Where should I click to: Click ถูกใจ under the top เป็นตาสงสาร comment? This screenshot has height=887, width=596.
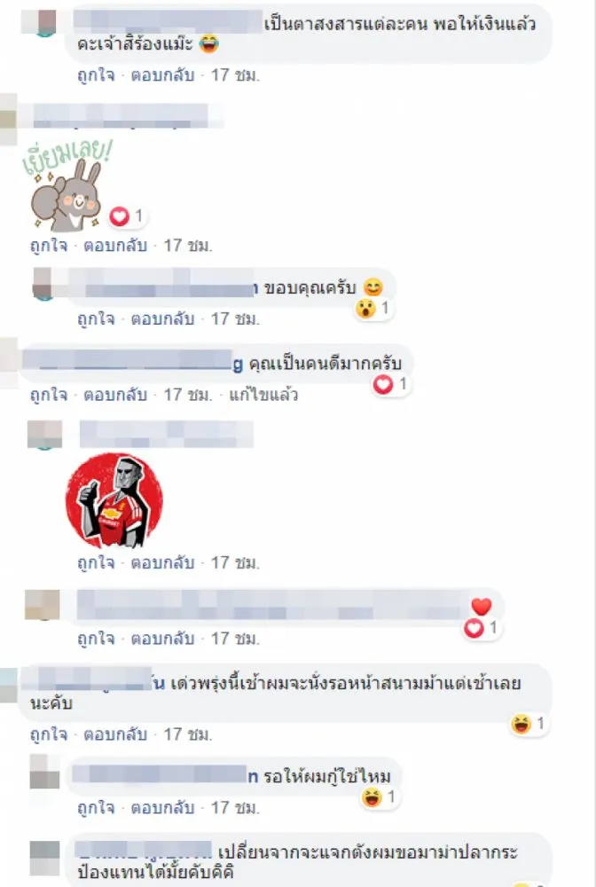(x=96, y=75)
